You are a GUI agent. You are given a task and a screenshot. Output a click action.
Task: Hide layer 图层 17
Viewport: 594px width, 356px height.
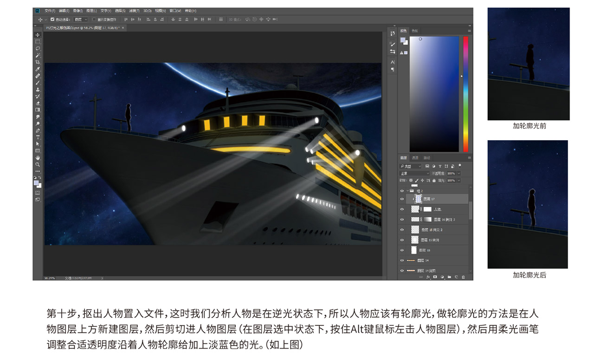(402, 199)
